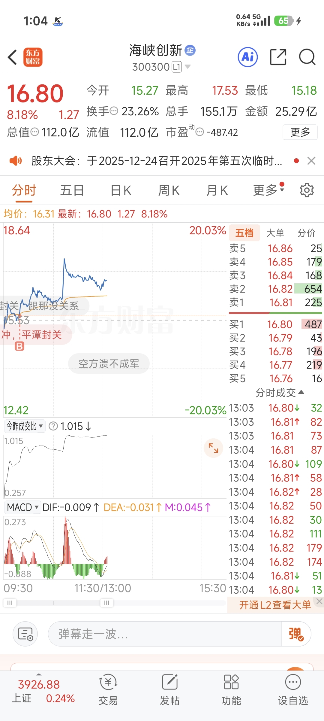Image resolution: width=324 pixels, height=721 pixels.
Task: Open the MACD indicator dropdown
Action: [x=22, y=507]
